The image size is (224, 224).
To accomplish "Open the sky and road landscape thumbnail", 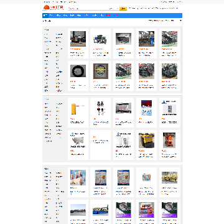I will point(78,210).
